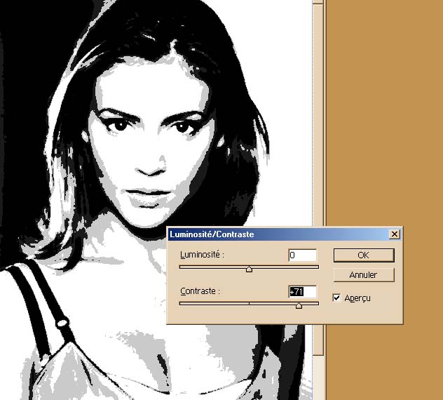Click the Luminosité value input field

tap(303, 255)
